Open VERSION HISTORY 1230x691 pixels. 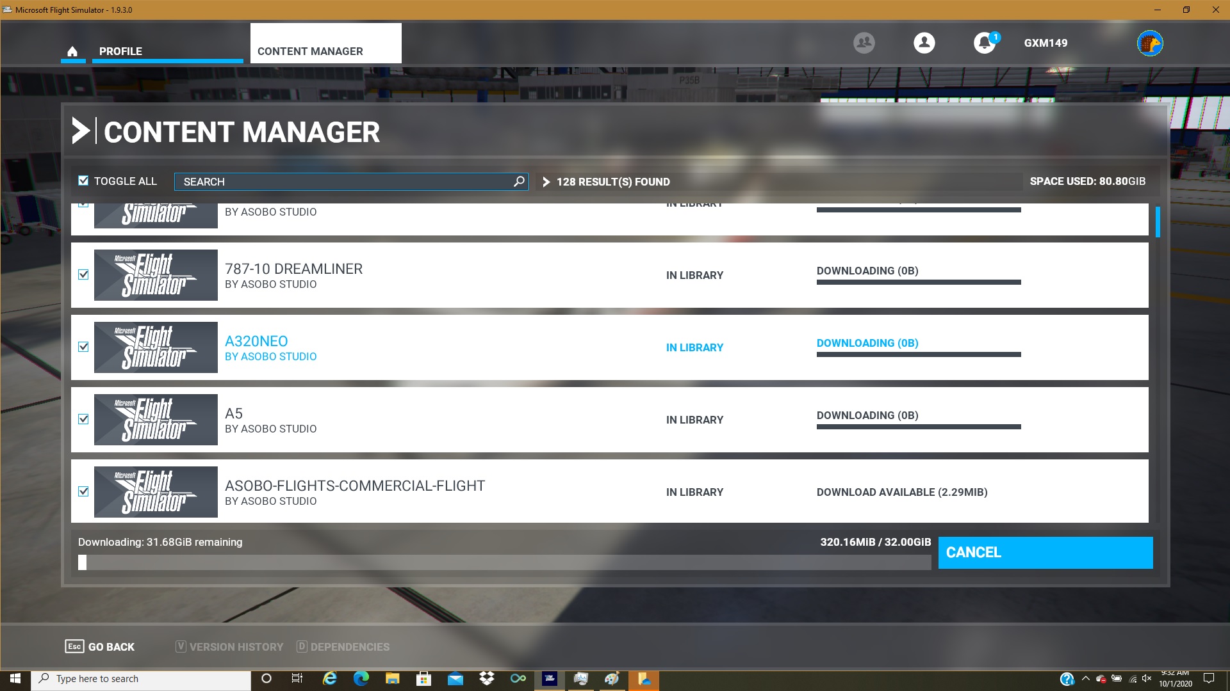229,647
